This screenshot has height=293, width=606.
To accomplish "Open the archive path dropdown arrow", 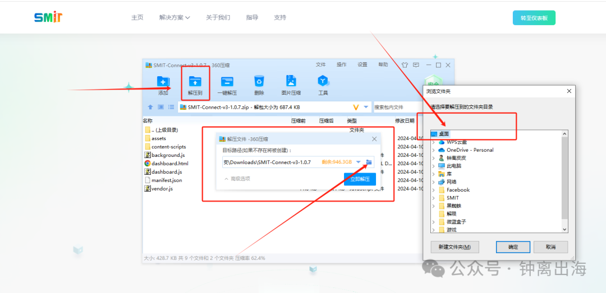I will click(x=366, y=107).
